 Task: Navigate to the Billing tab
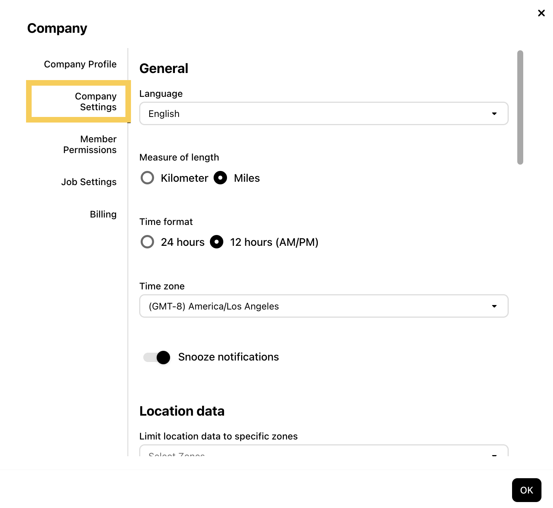tap(103, 215)
